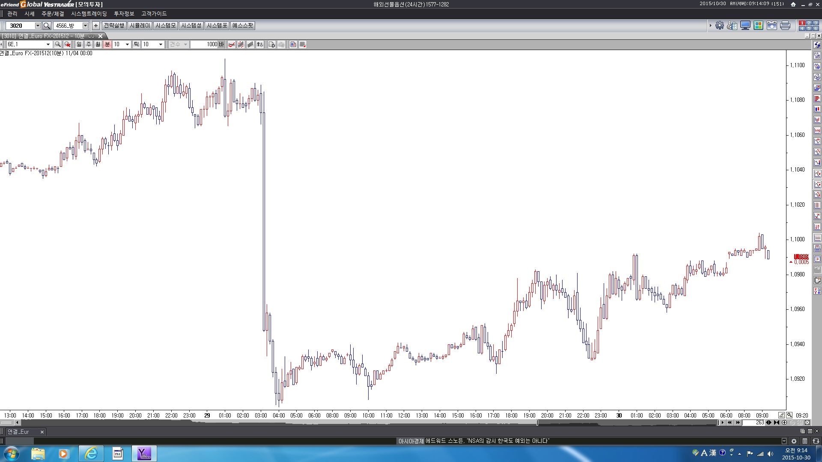Image resolution: width=822 pixels, height=462 pixels.
Task: Open the 시스템트레이딩 menu
Action: tap(89, 14)
